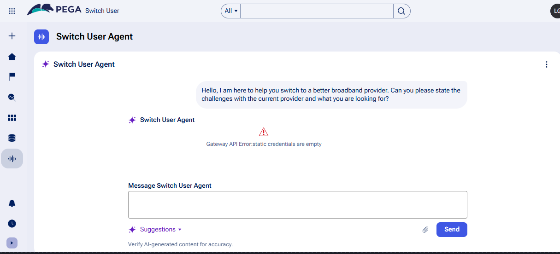Go to Home in the sidebar
560x254 pixels.
[12, 57]
